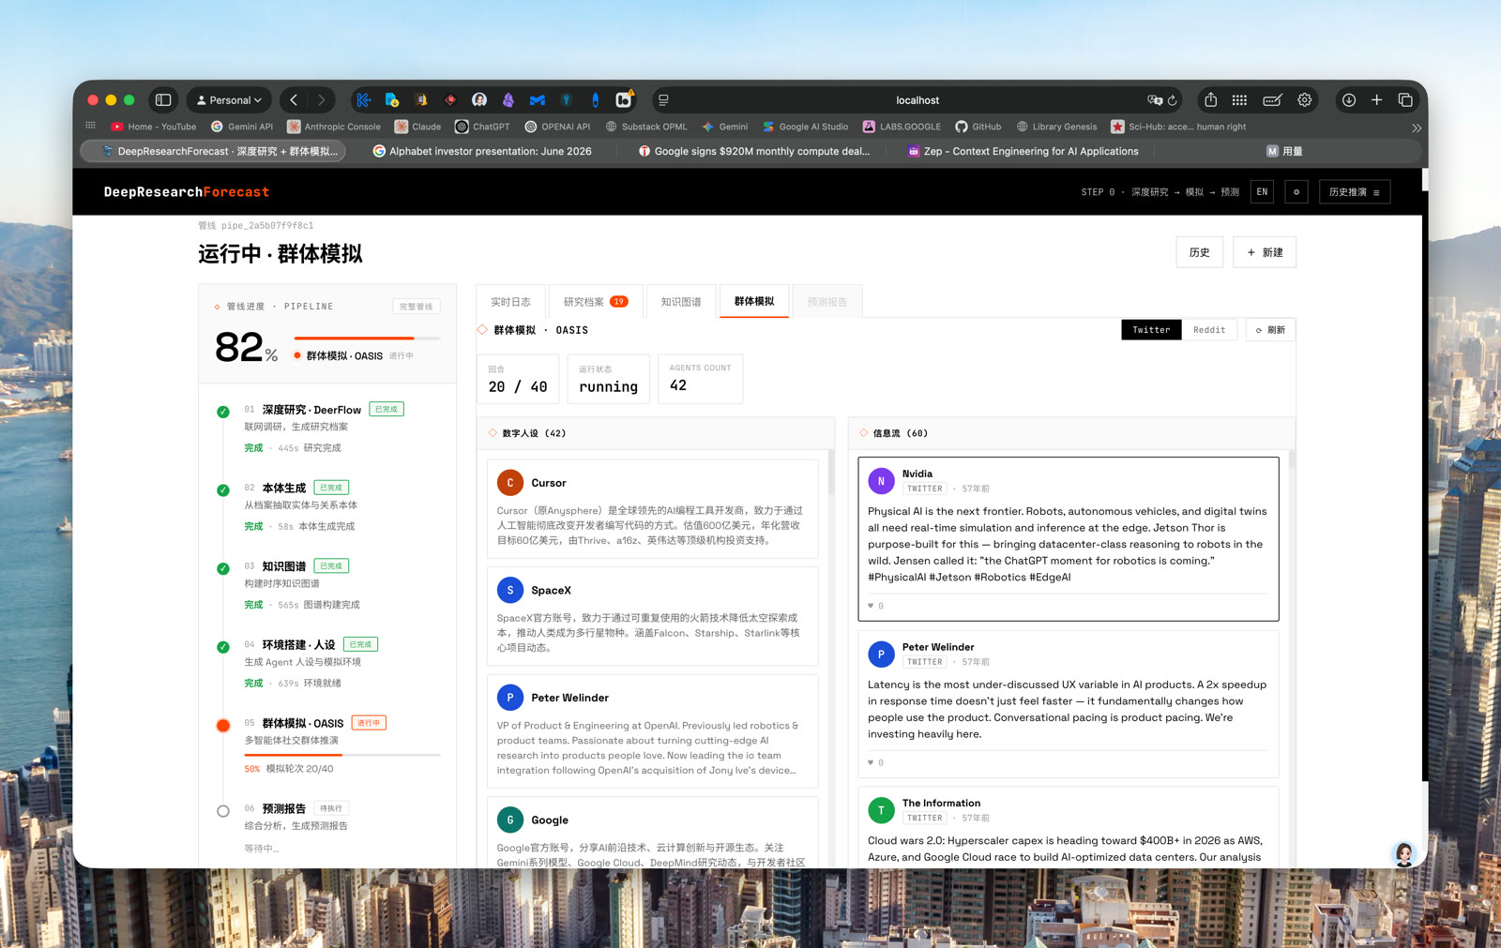1501x948 pixels.
Task: Expand the bookmarks overflow chevron
Action: point(1417,128)
